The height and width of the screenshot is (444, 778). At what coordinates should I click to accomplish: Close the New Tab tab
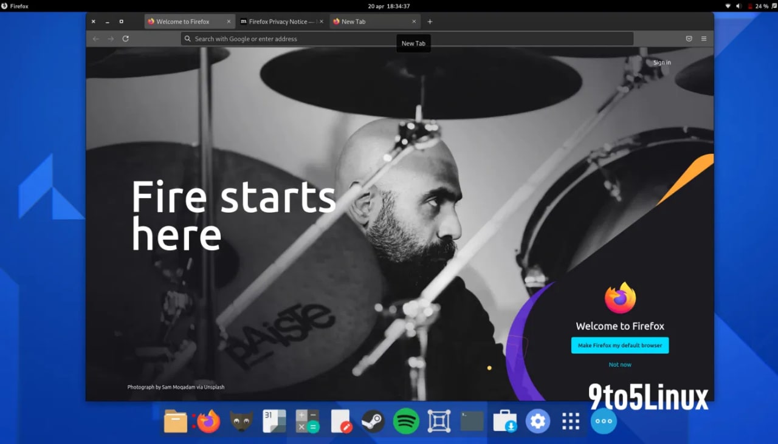[x=414, y=21]
